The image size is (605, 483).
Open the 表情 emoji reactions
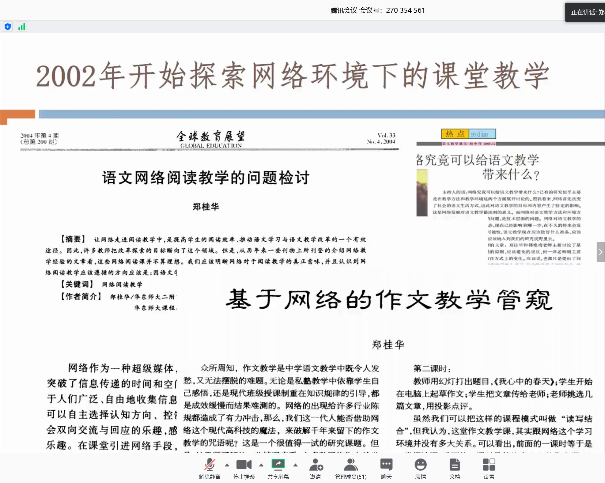click(420, 469)
